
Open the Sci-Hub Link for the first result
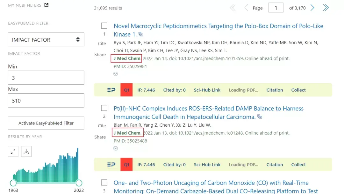pos(207,90)
